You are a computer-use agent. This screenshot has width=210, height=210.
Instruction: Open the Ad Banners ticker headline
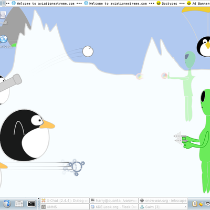pyautogui.click(x=201, y=3)
